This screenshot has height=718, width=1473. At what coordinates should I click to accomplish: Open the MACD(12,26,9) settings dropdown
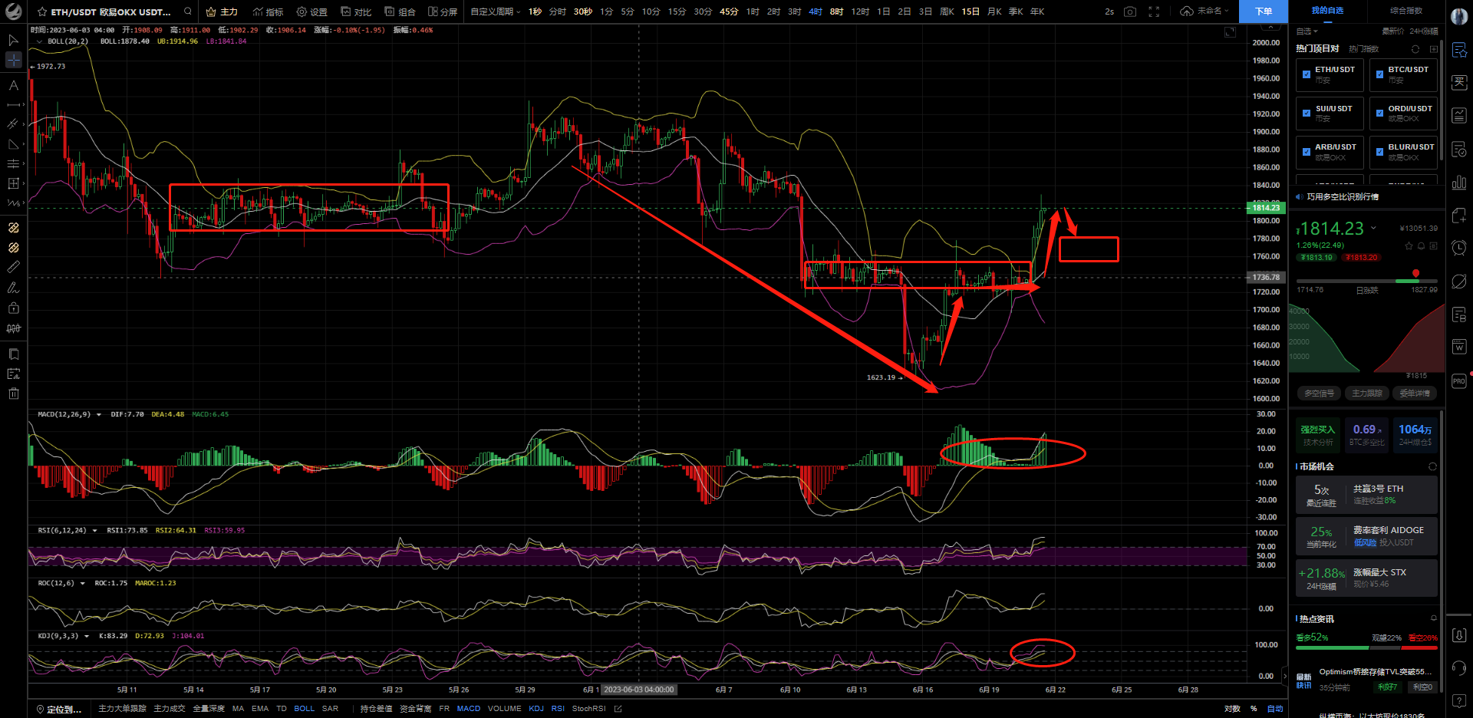point(99,415)
